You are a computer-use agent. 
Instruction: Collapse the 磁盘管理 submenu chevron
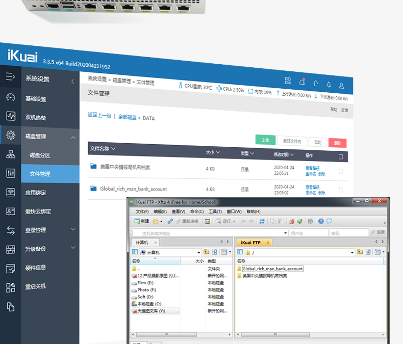[73, 137]
